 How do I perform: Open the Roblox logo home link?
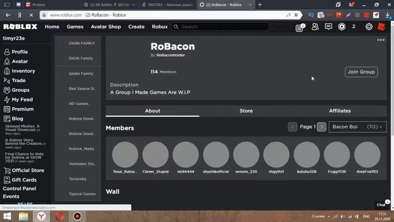pyautogui.click(x=20, y=27)
